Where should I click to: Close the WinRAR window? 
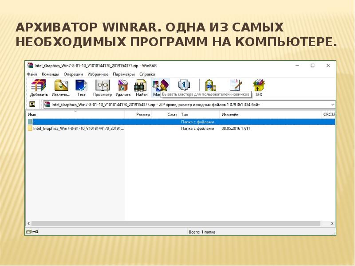328,66
